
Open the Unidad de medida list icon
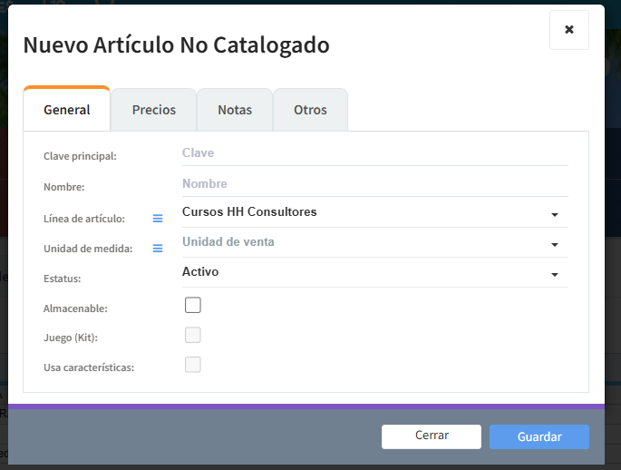[x=158, y=248]
